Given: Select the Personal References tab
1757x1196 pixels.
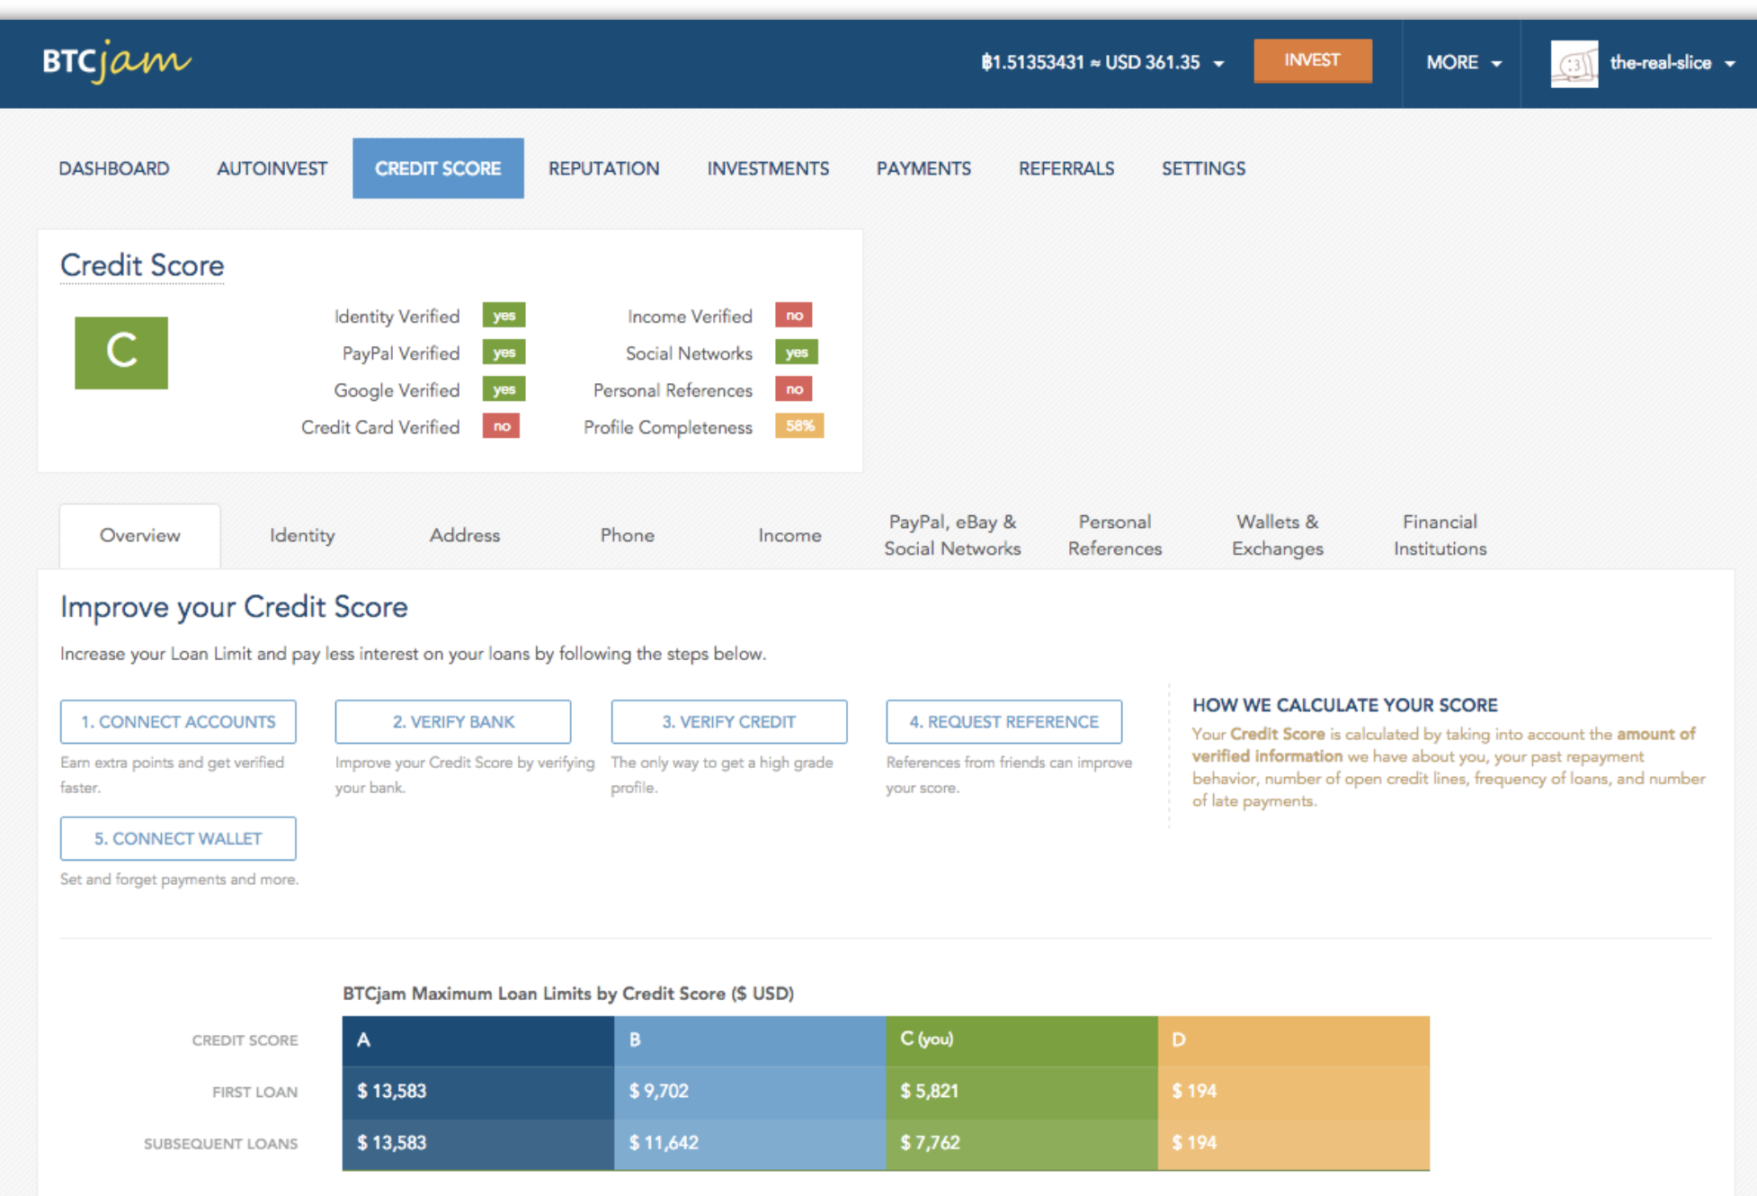Looking at the screenshot, I should [x=1114, y=535].
